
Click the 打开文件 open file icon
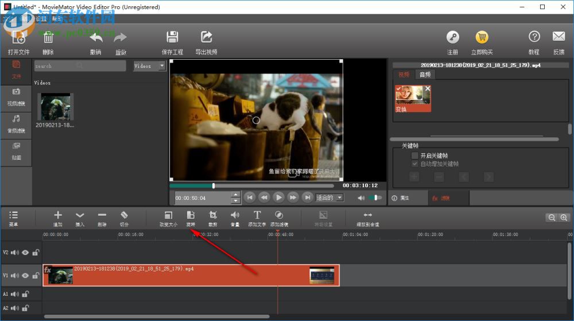click(x=18, y=37)
